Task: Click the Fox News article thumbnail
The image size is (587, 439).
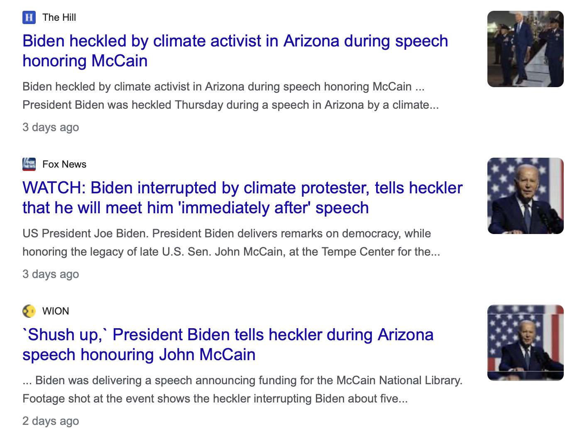Action: [x=525, y=196]
